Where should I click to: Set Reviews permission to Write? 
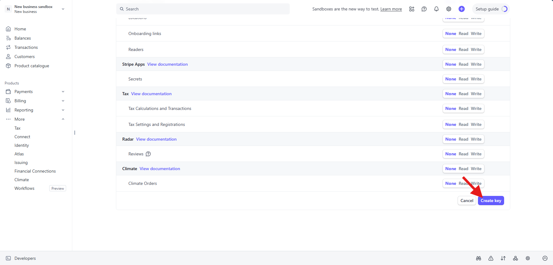476,154
